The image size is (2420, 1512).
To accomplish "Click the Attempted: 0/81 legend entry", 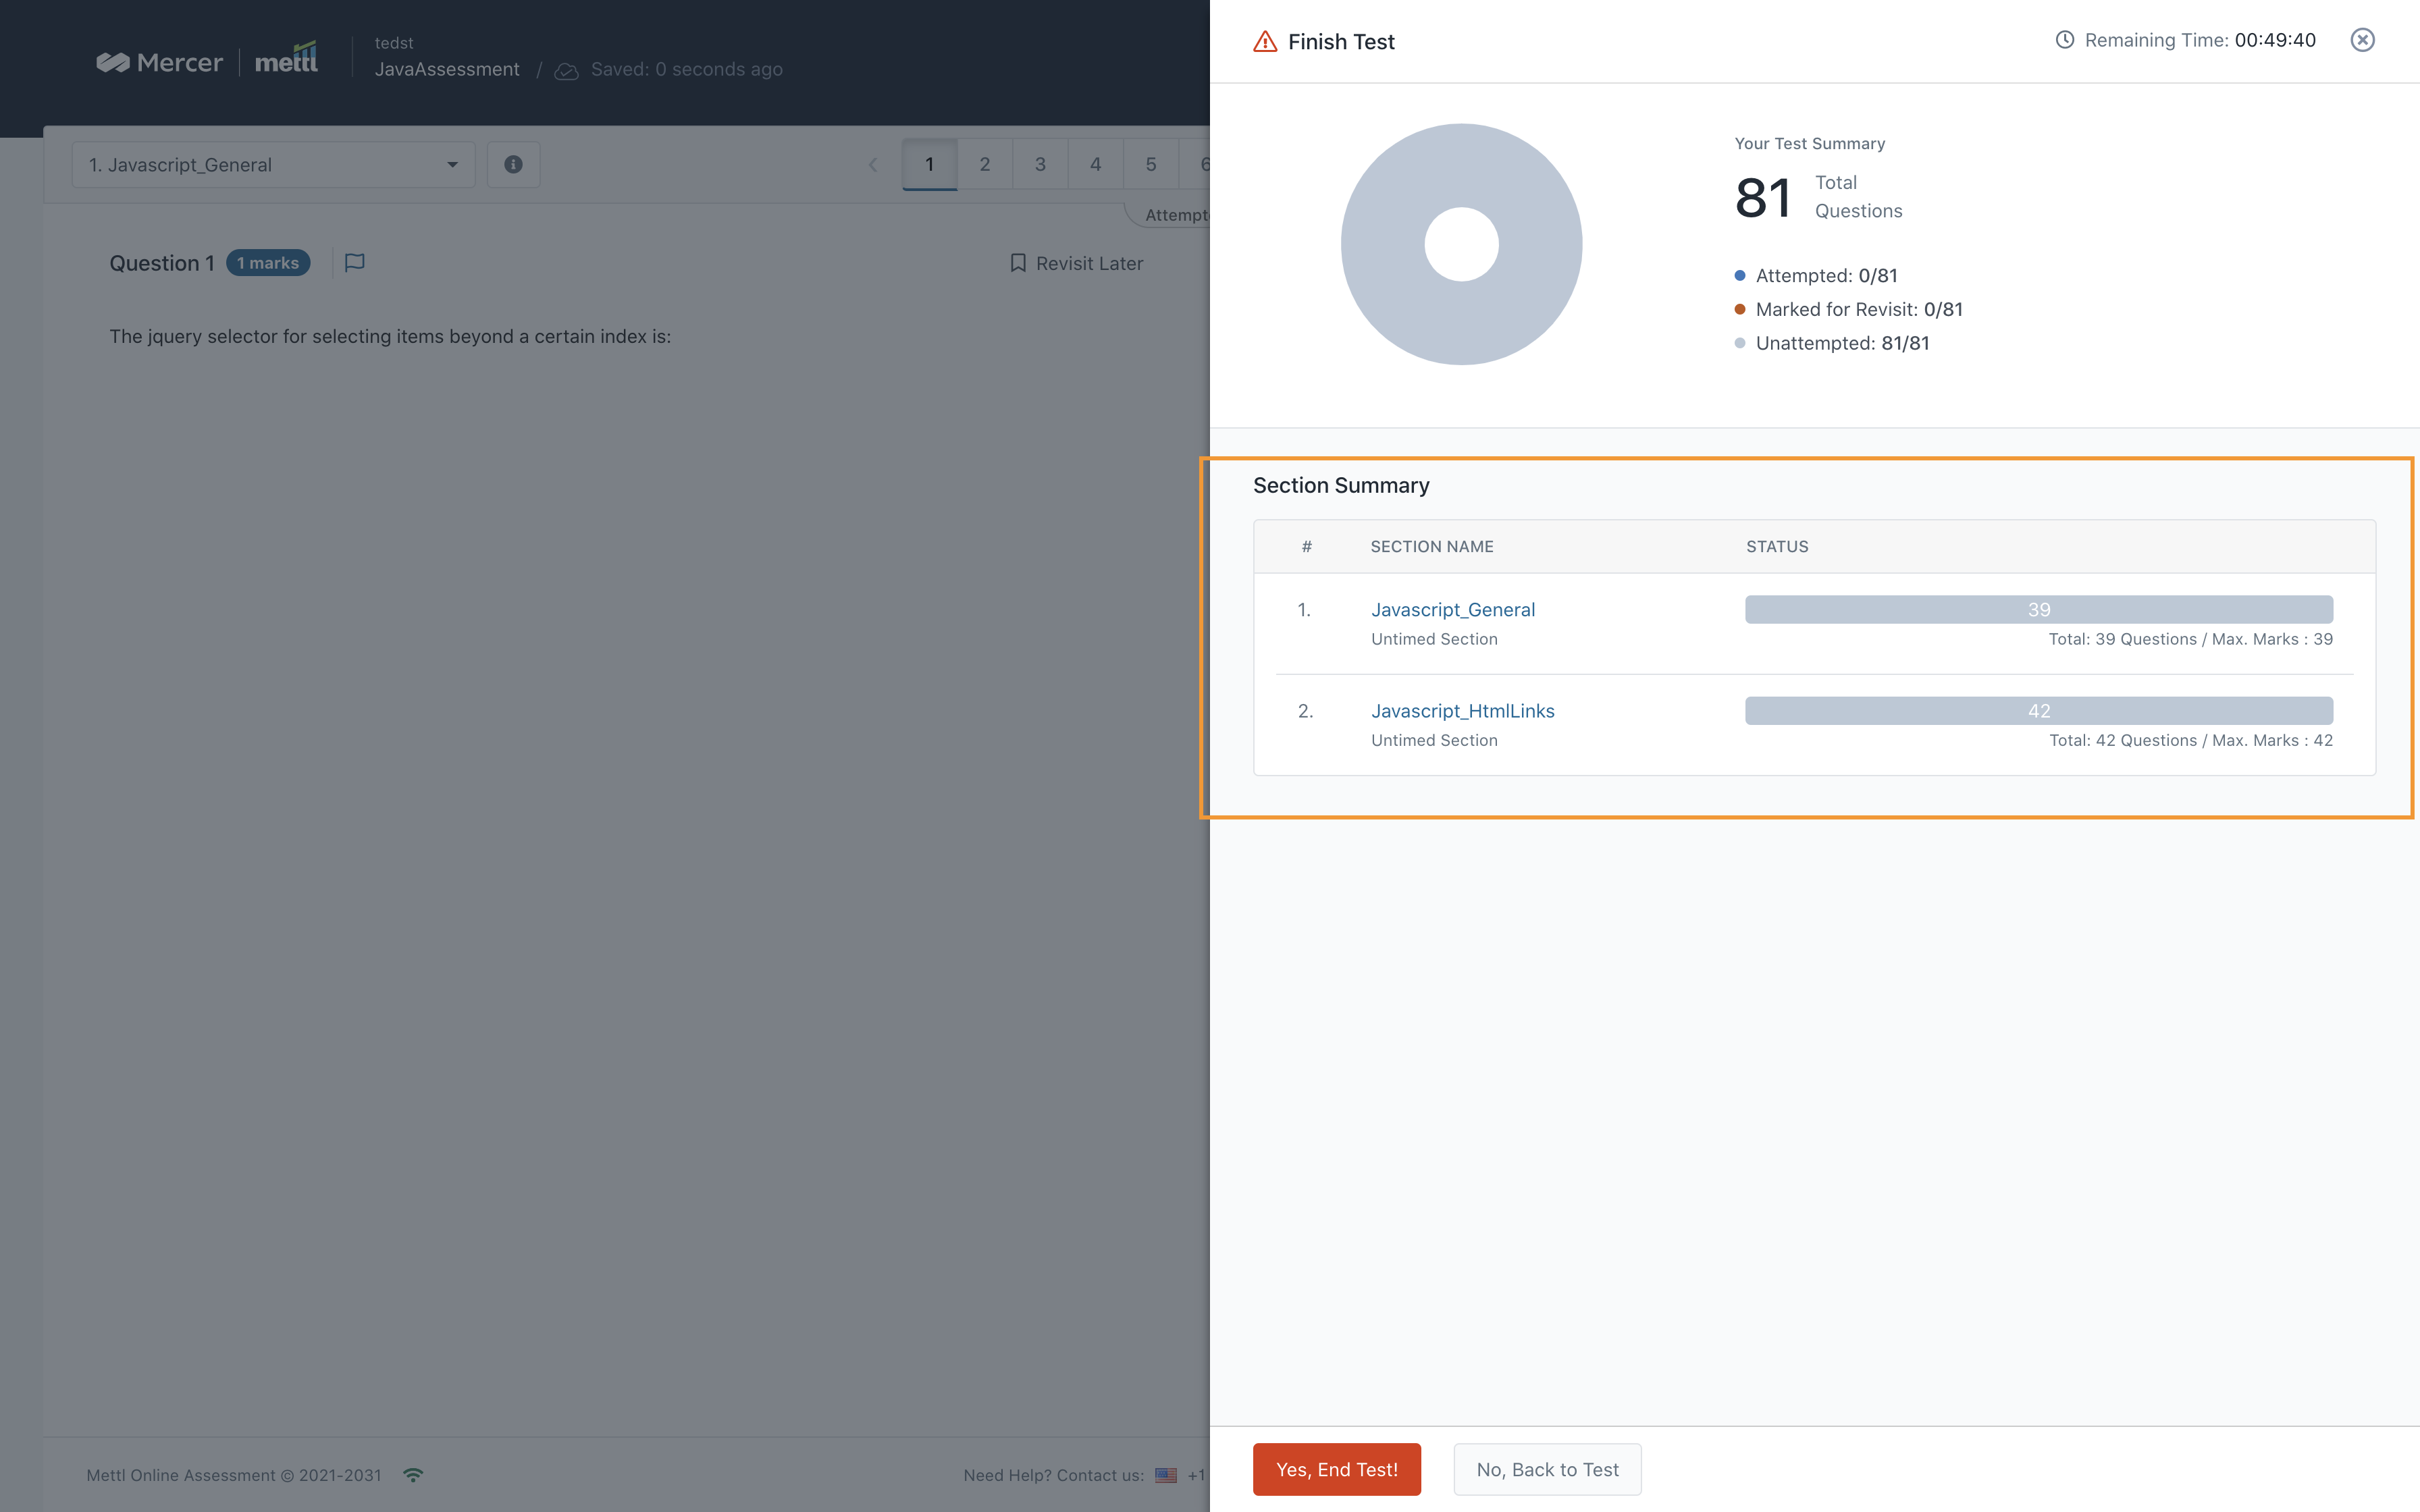I will coord(1816,275).
